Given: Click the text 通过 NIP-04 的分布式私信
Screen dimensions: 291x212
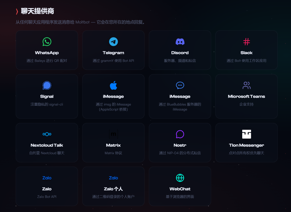Looking at the screenshot, I should [x=180, y=153].
